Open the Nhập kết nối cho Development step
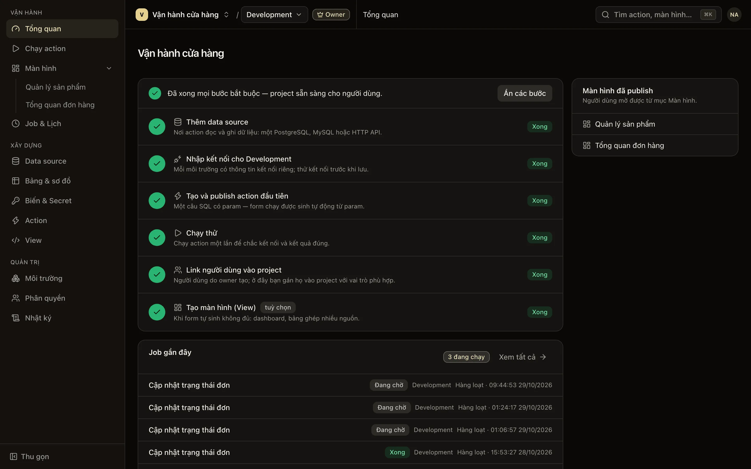 [x=350, y=164]
